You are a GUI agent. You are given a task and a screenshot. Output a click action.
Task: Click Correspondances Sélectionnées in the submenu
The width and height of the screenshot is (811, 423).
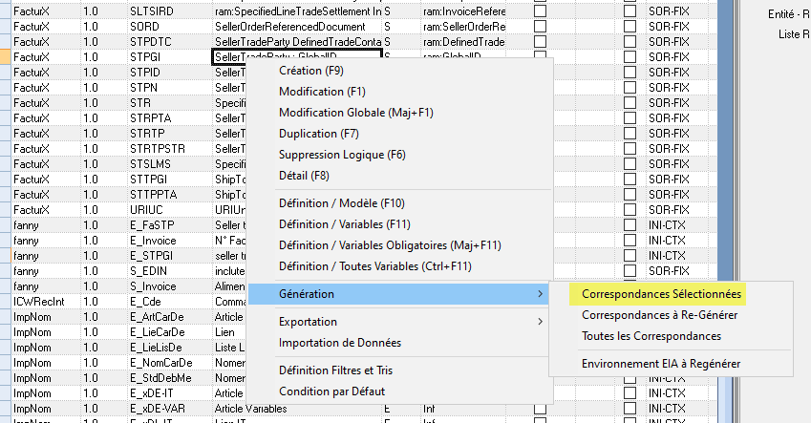662,294
